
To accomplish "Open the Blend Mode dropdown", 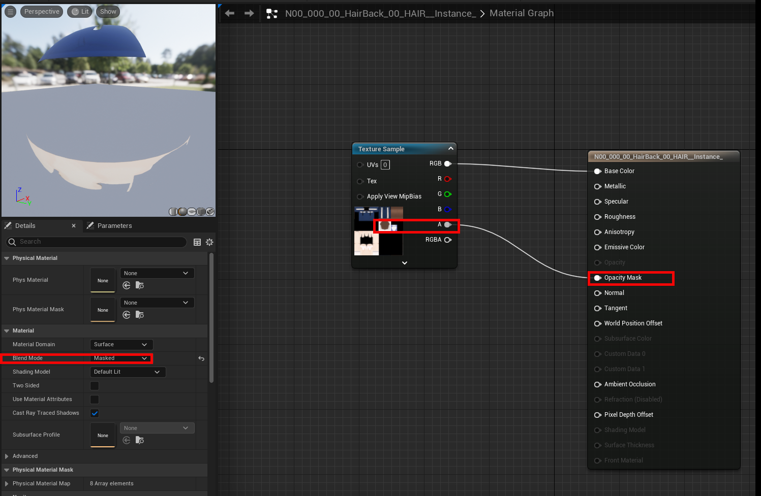I will (x=120, y=358).
